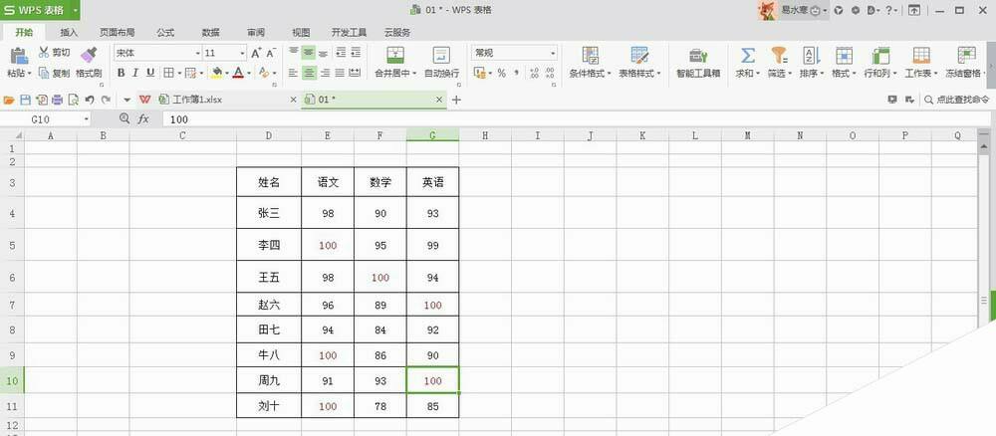This screenshot has width=996, height=436.
Task: Click the Save floppy disk icon
Action: 26,100
